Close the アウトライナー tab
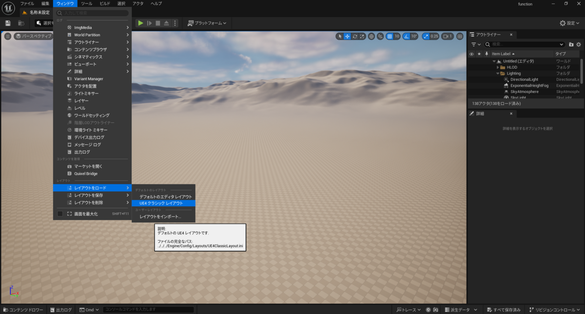 point(511,35)
